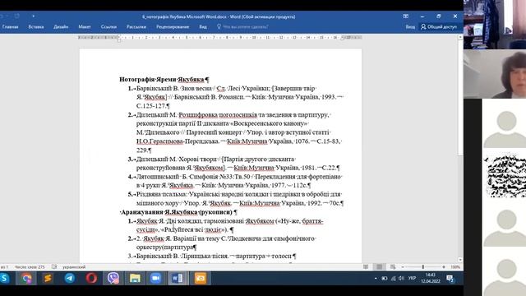Open the ribbon display options icon

coord(405,16)
